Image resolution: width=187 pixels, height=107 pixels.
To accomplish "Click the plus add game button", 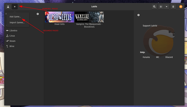I will point(15,7).
